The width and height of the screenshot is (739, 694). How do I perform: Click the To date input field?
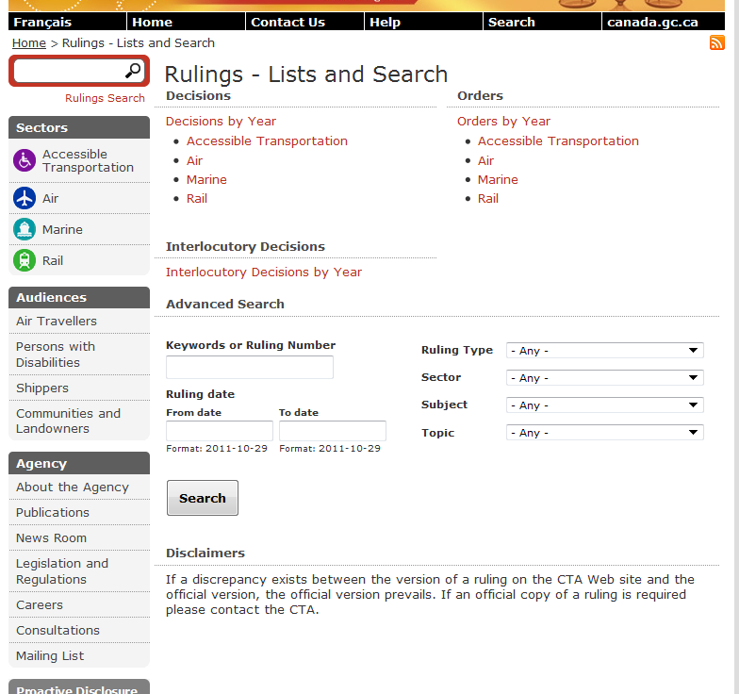332,431
